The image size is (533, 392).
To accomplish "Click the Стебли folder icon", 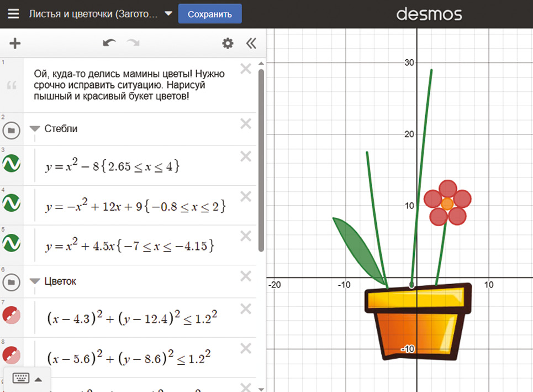I will [x=12, y=130].
